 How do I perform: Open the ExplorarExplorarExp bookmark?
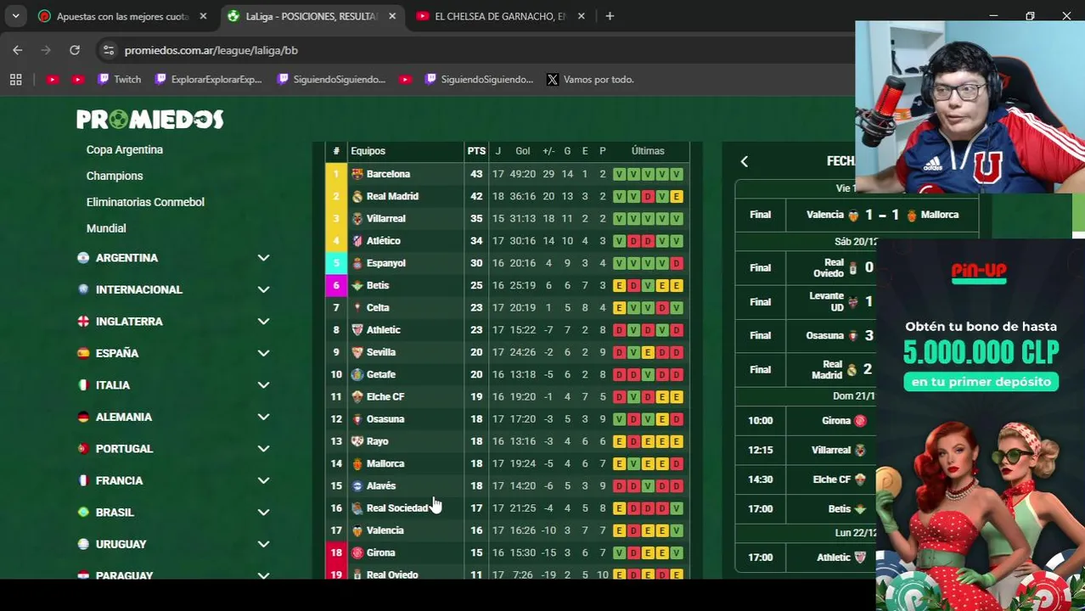209,79
